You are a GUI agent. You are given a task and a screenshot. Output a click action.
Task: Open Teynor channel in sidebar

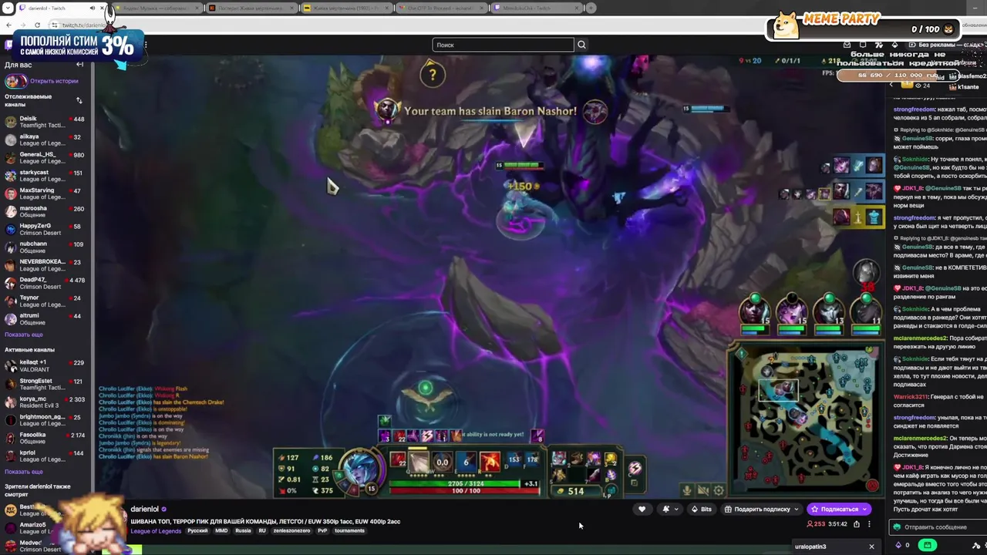pos(46,301)
